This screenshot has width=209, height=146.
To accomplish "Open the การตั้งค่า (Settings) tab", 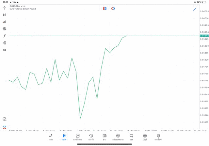I will 158,137.
